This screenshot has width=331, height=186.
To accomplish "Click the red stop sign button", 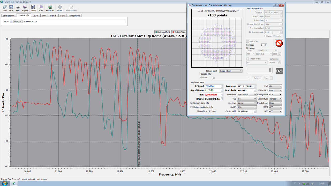I will [279, 43].
